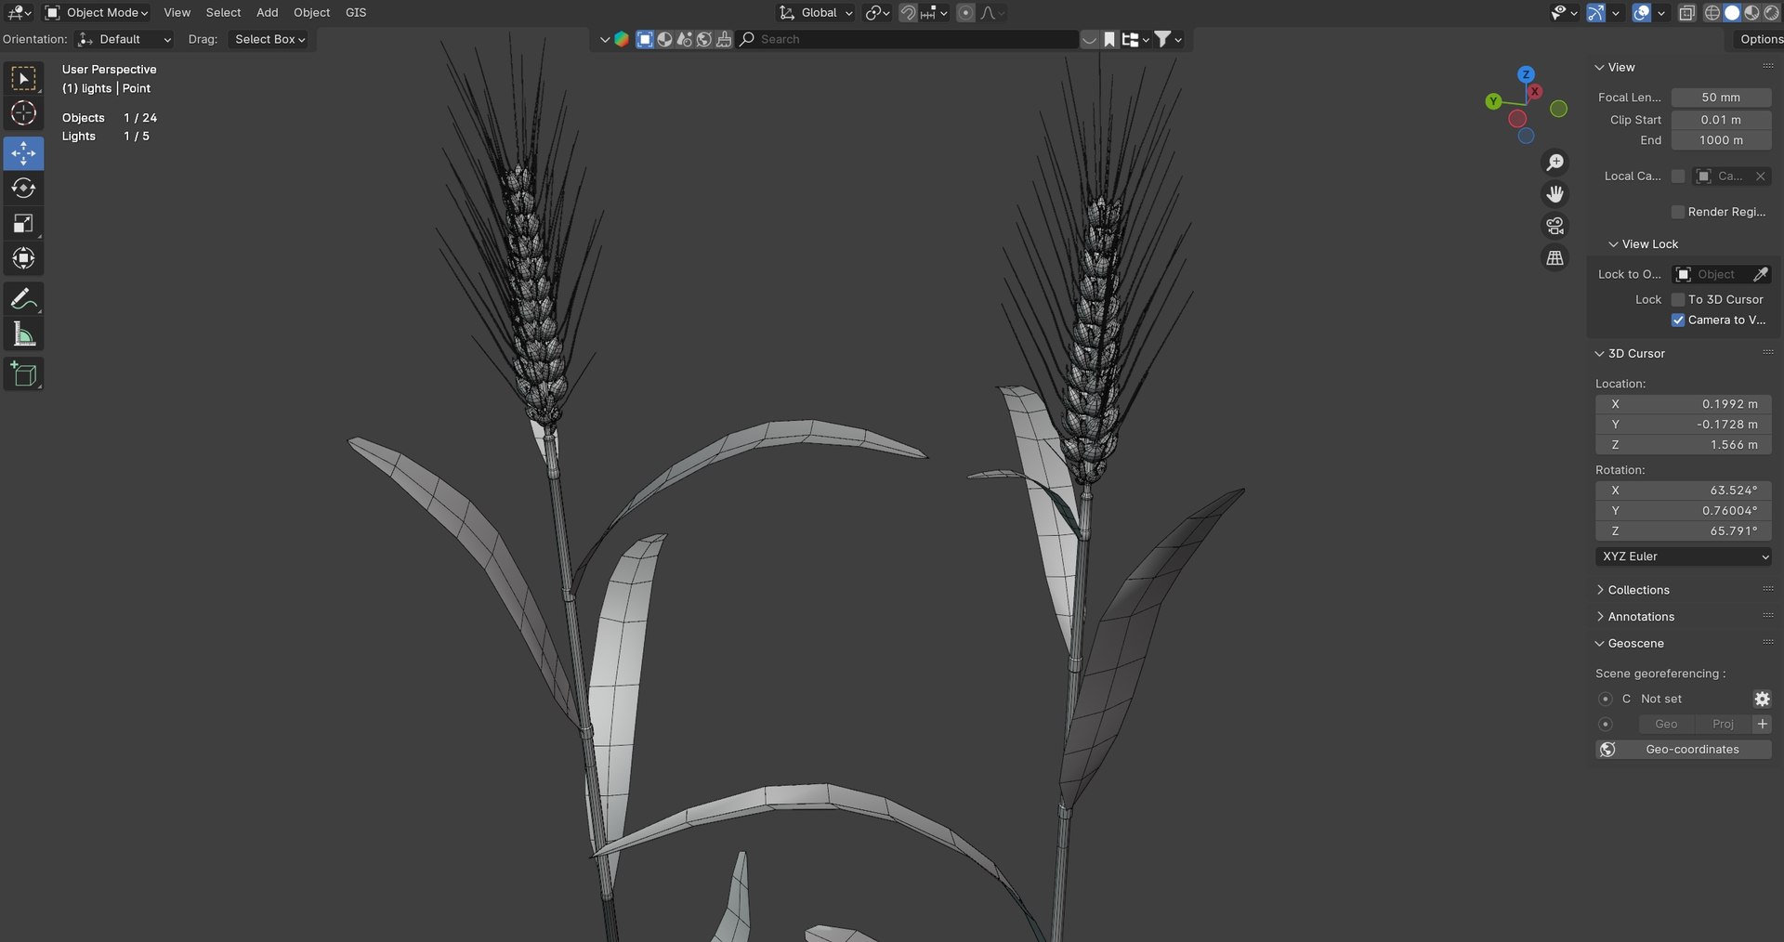This screenshot has height=942, width=1784.
Task: Open the Global transform orientation dropdown
Action: (816, 13)
